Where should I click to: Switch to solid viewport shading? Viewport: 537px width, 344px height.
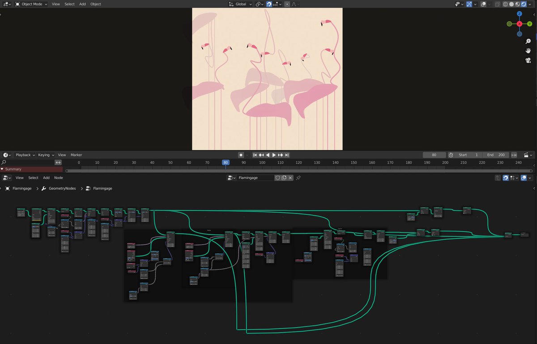(x=511, y=4)
